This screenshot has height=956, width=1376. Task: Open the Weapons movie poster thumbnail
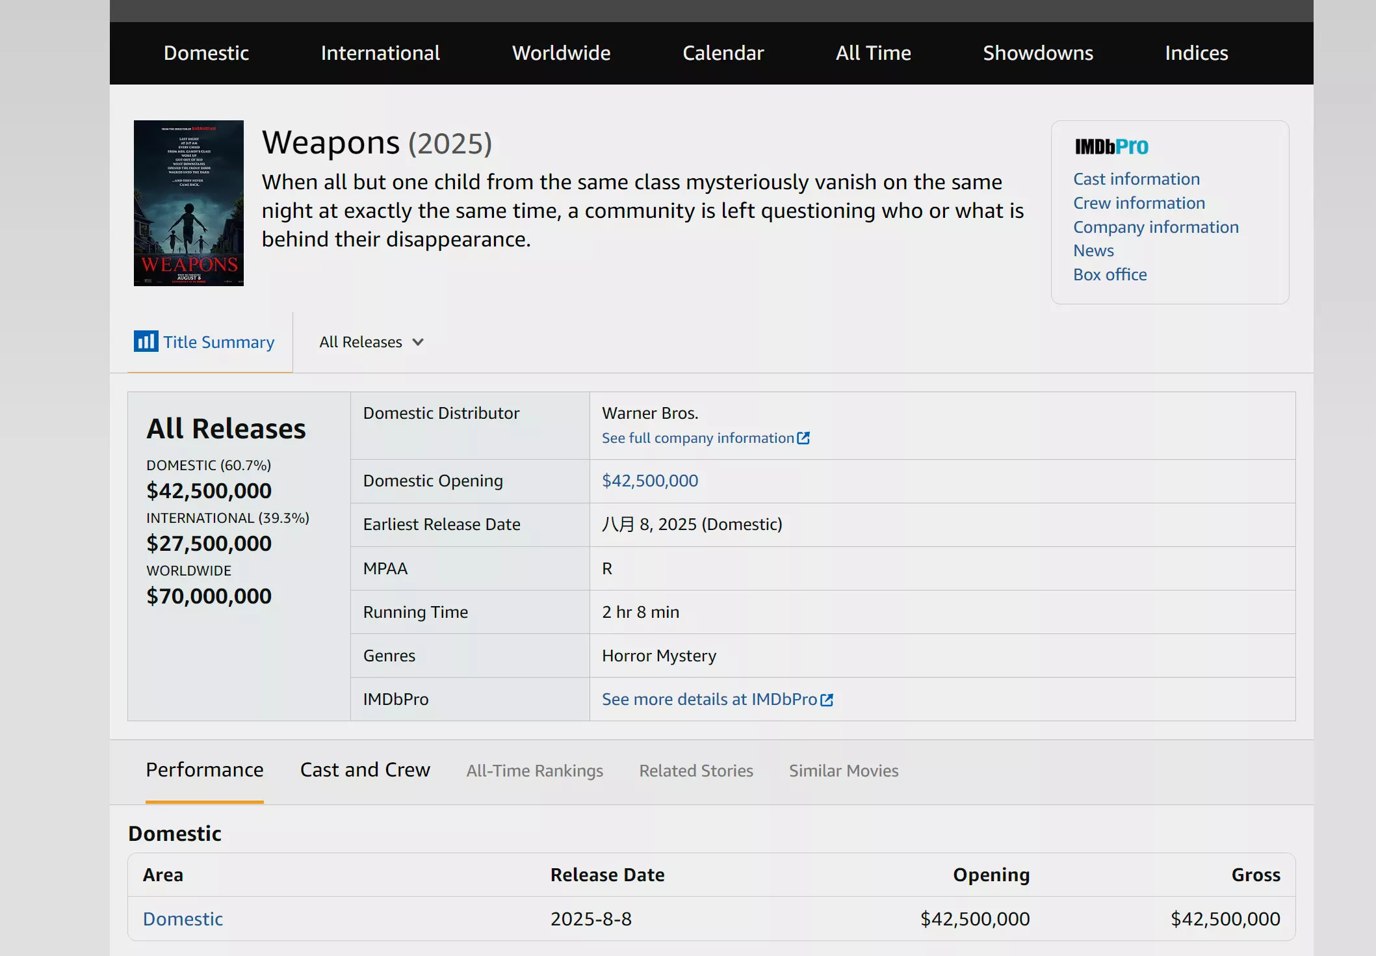(x=188, y=203)
